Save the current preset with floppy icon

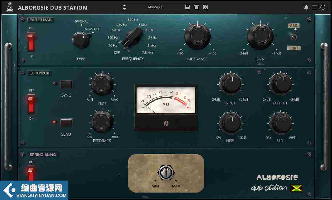click(x=188, y=7)
